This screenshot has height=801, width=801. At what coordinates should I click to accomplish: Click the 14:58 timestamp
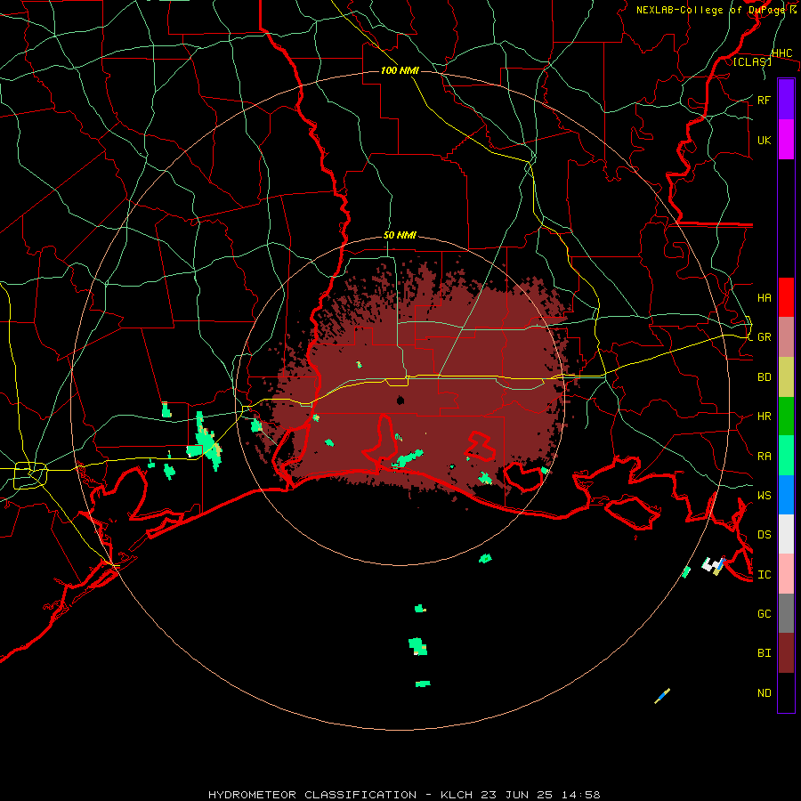[x=580, y=795]
